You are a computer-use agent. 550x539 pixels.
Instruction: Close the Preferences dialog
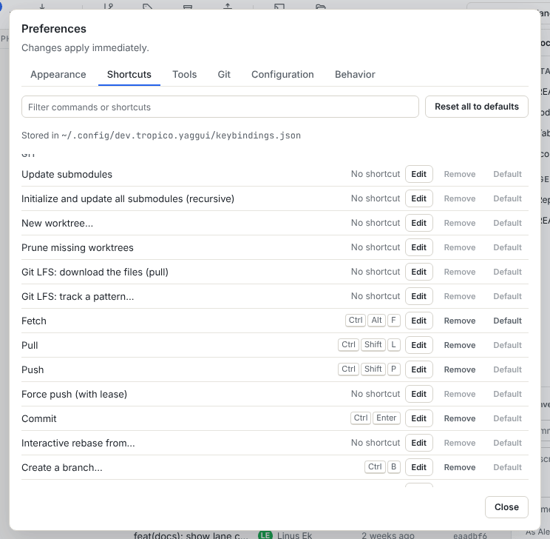pyautogui.click(x=506, y=507)
